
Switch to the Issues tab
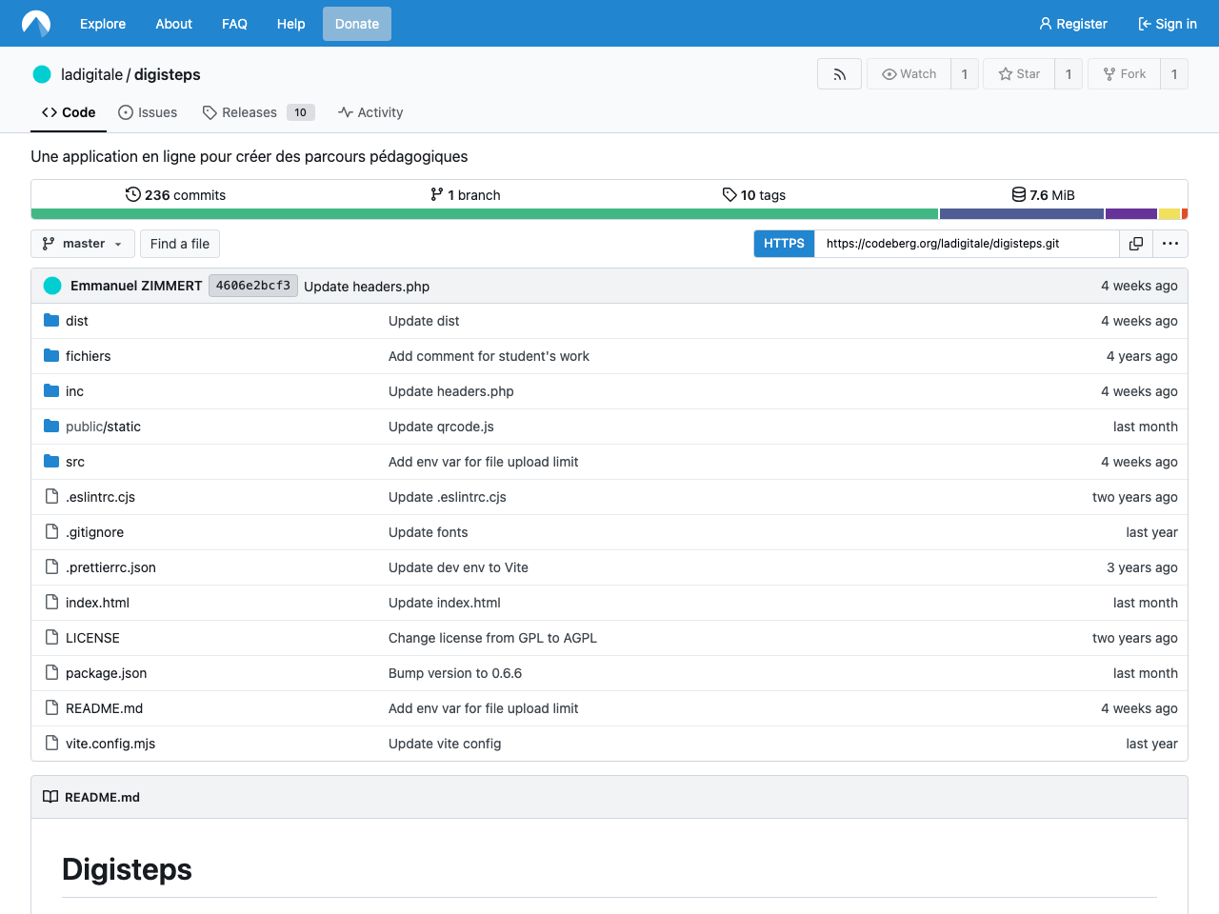[148, 112]
